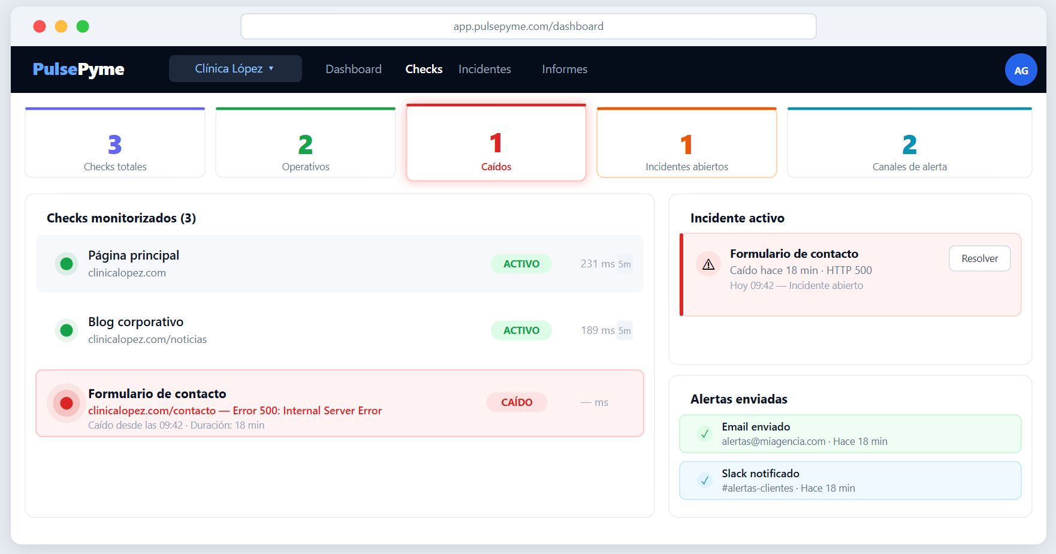
Task: Open the Informes nav tab
Action: pyautogui.click(x=565, y=69)
